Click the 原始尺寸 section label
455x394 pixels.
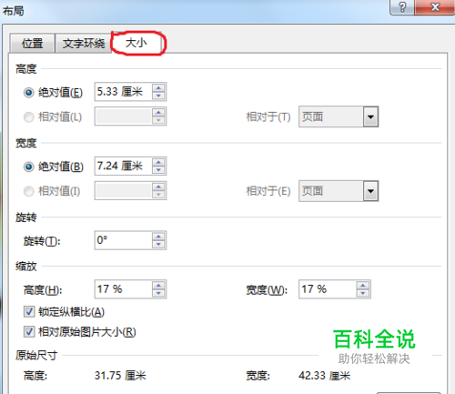pyautogui.click(x=36, y=355)
